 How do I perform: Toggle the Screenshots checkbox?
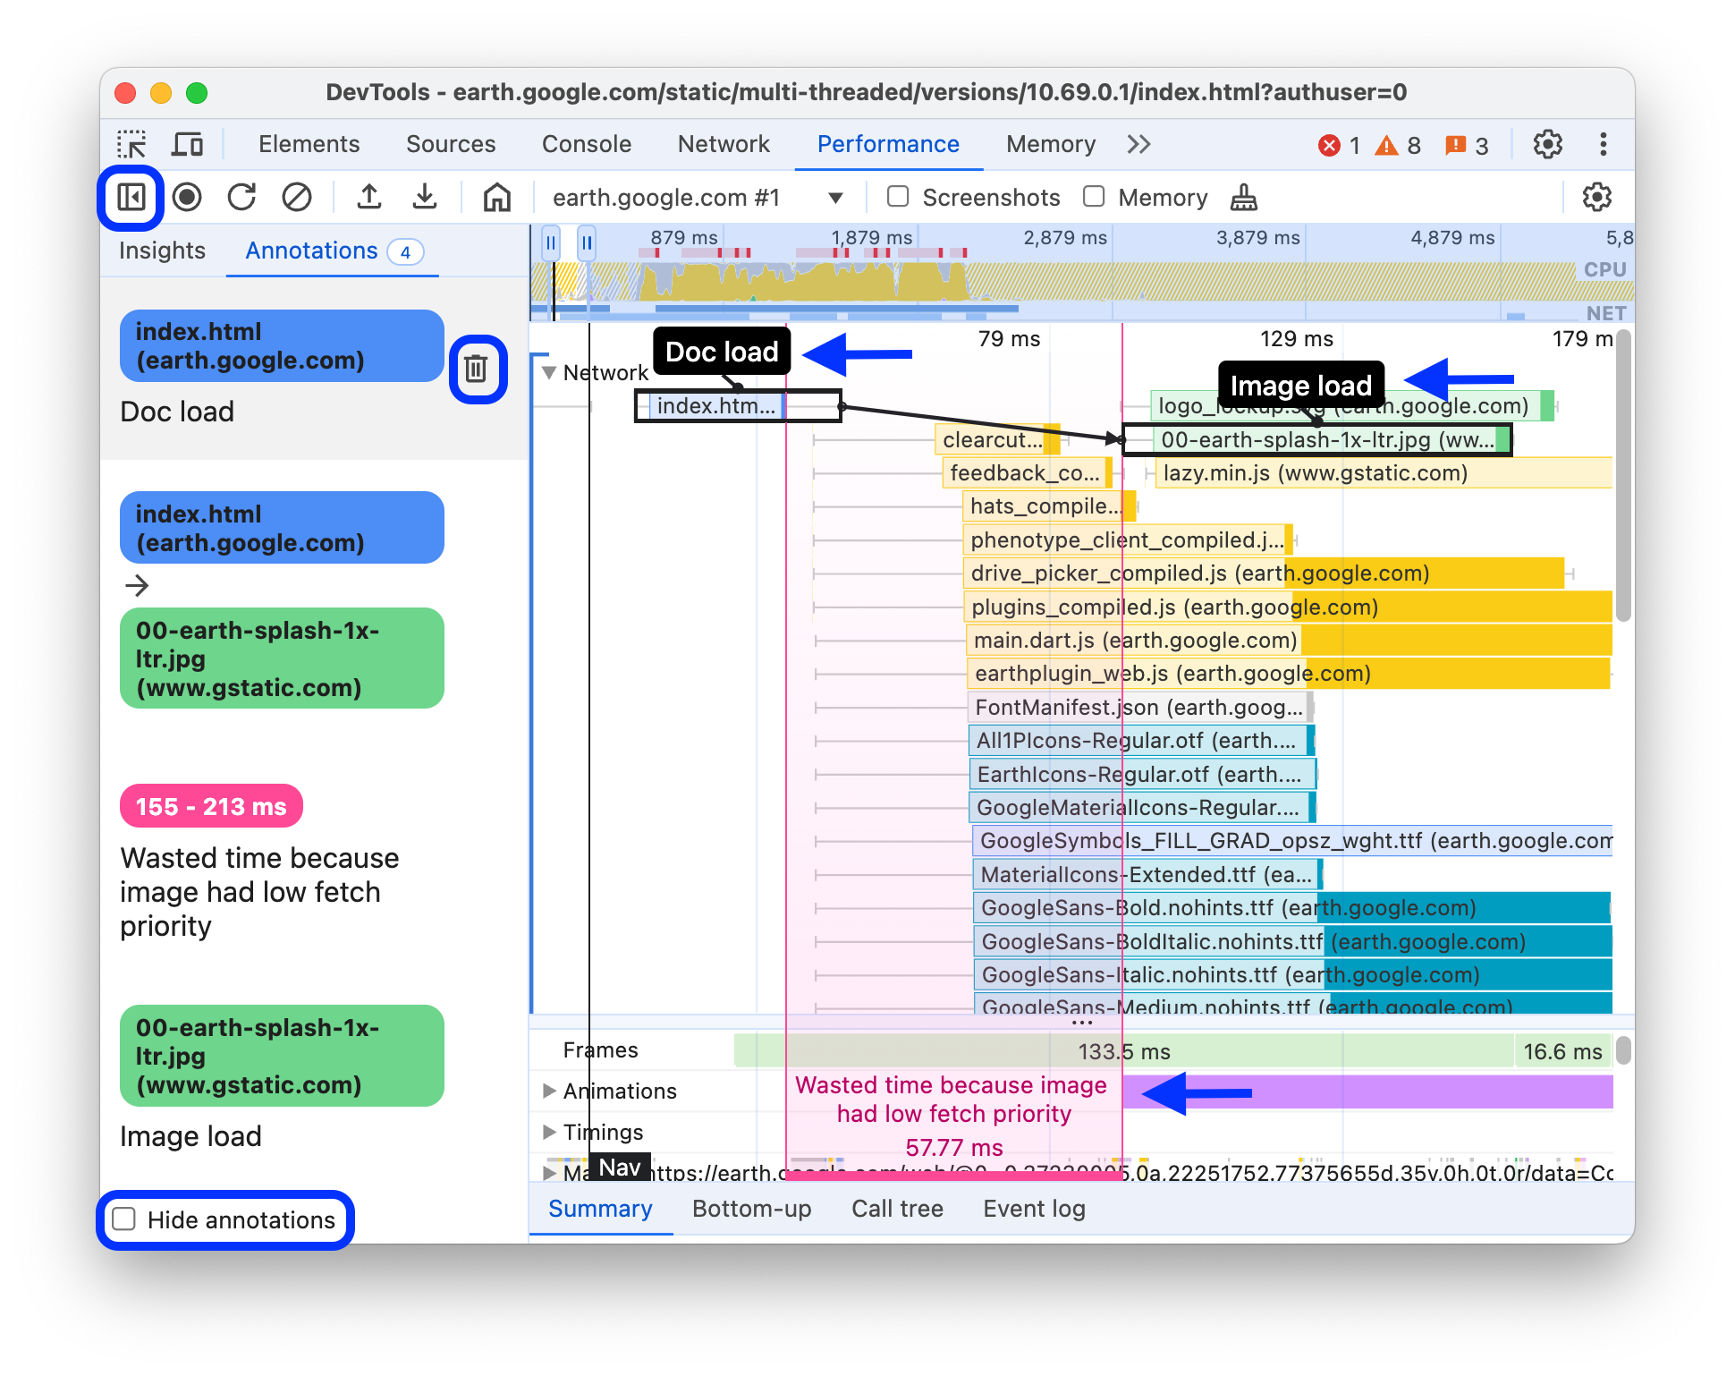tap(894, 197)
